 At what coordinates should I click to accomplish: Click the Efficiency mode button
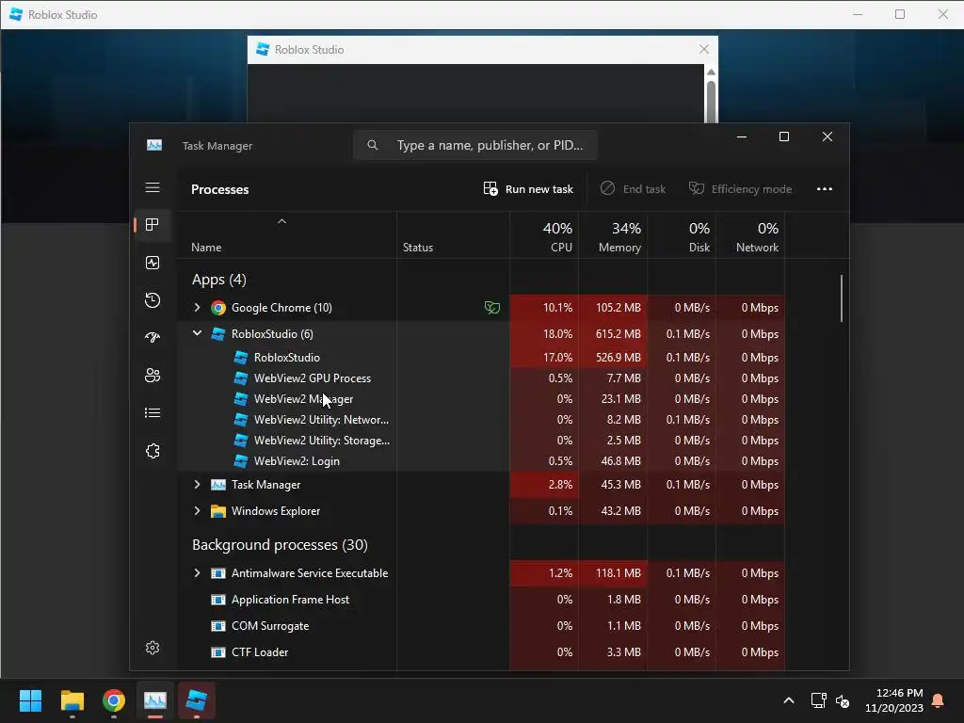tap(740, 188)
